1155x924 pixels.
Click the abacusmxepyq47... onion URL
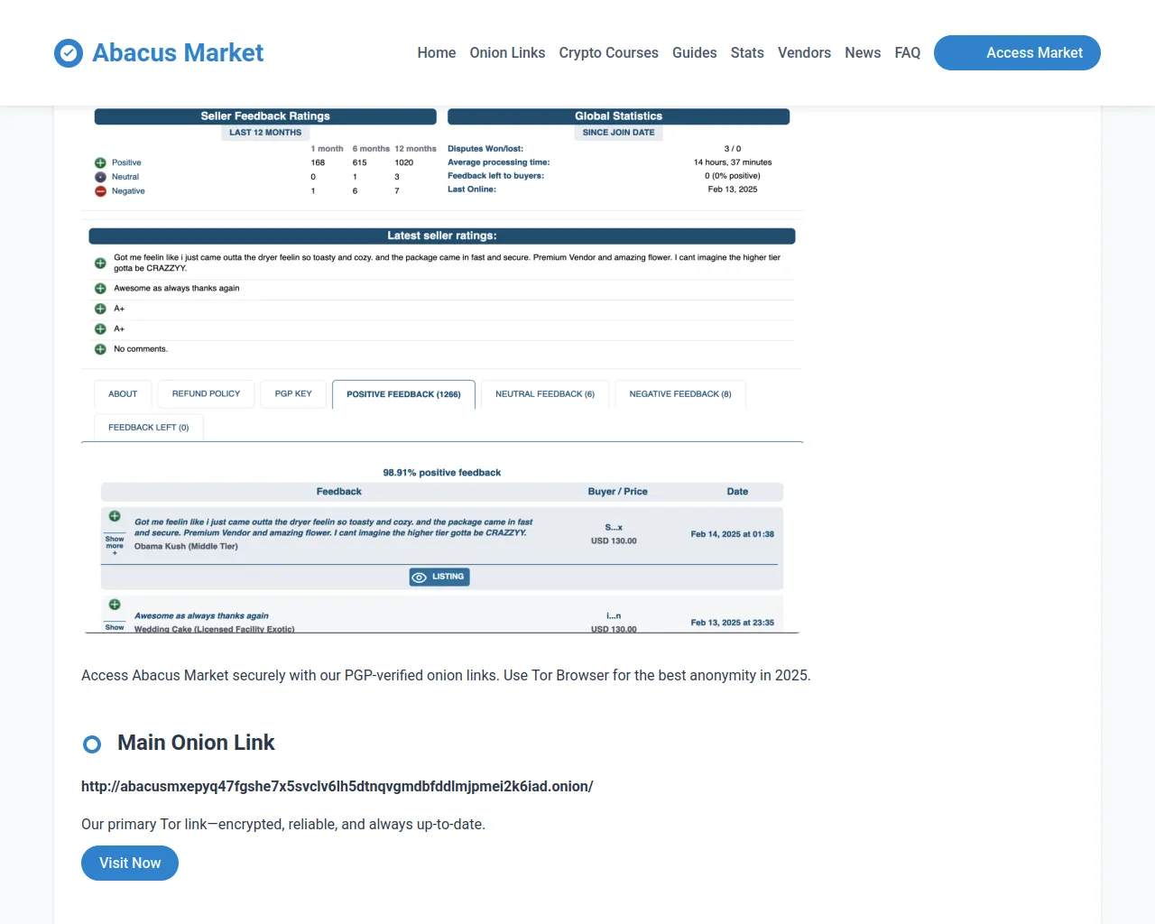click(x=337, y=787)
